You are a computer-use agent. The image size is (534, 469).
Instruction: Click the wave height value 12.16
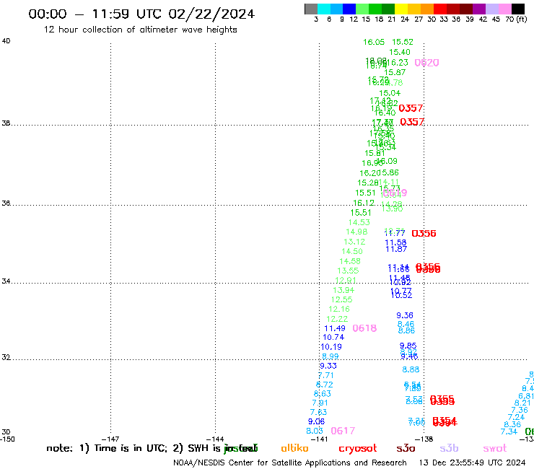point(339,310)
